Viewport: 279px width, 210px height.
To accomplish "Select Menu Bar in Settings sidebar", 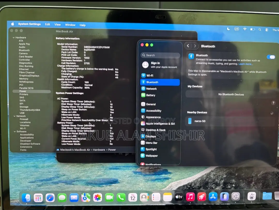I will [160, 143].
